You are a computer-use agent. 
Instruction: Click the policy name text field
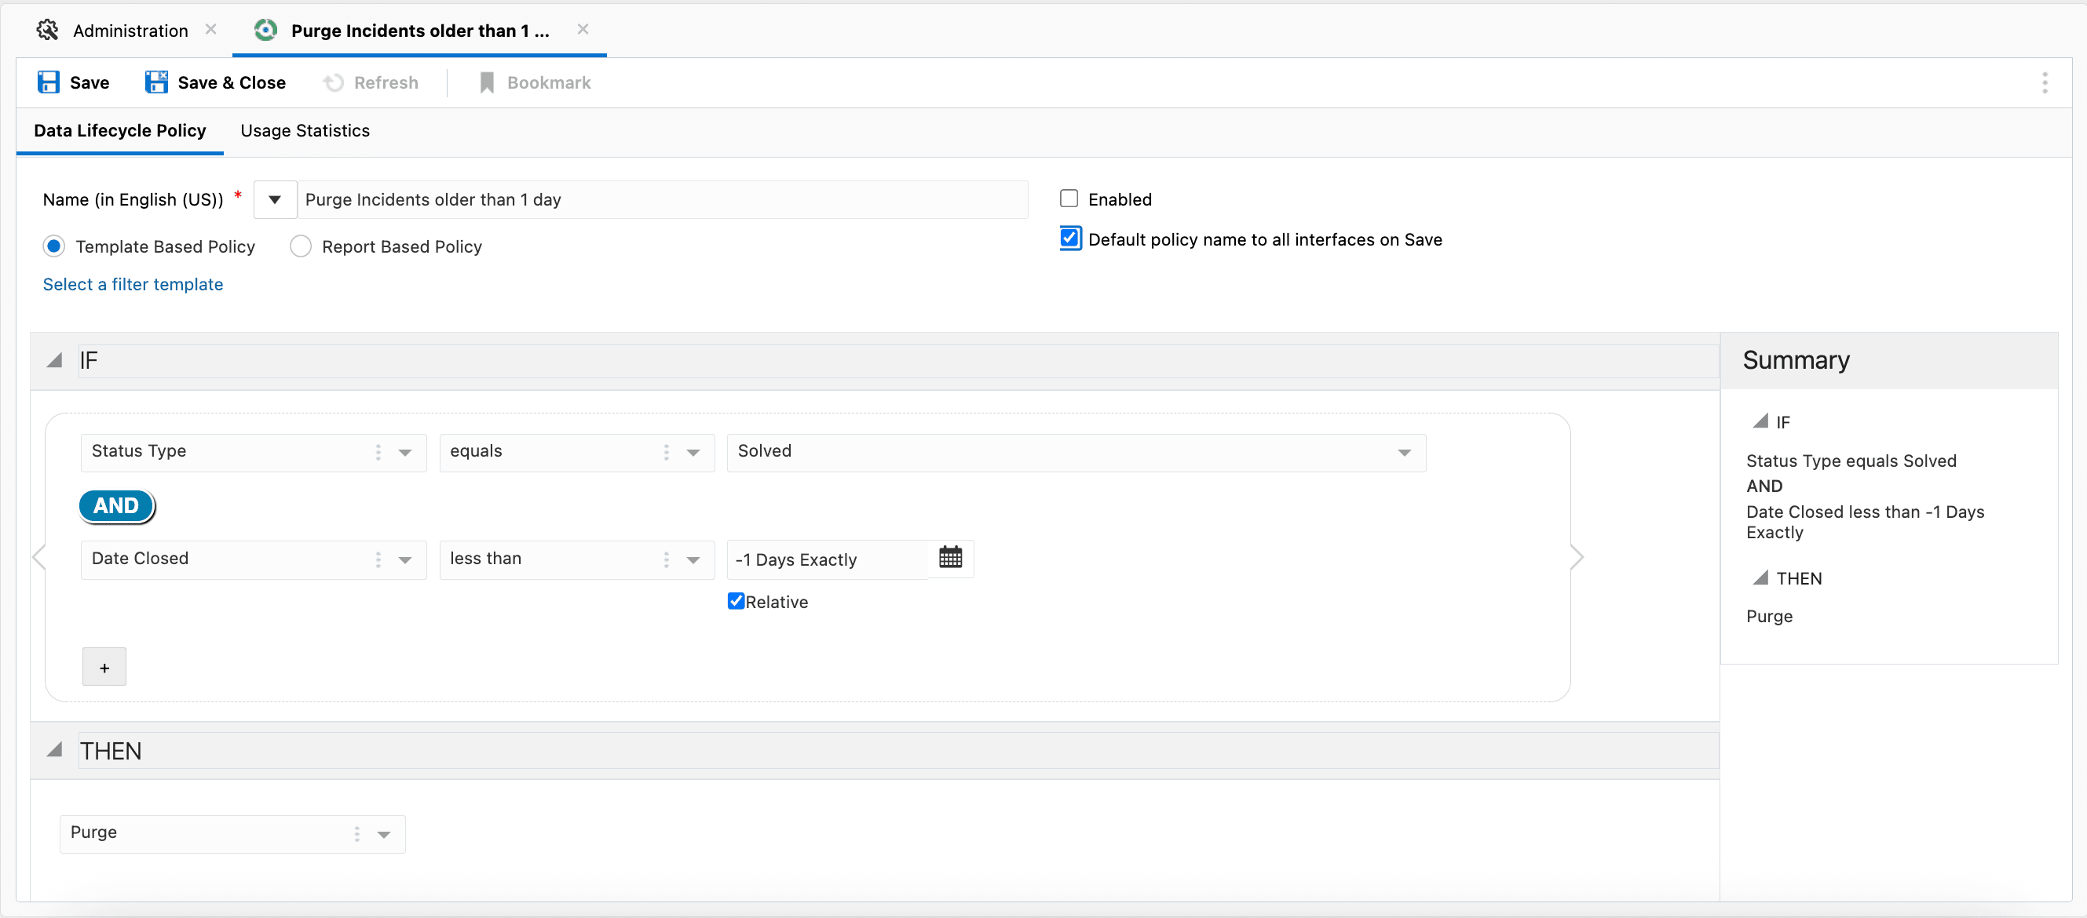[661, 199]
